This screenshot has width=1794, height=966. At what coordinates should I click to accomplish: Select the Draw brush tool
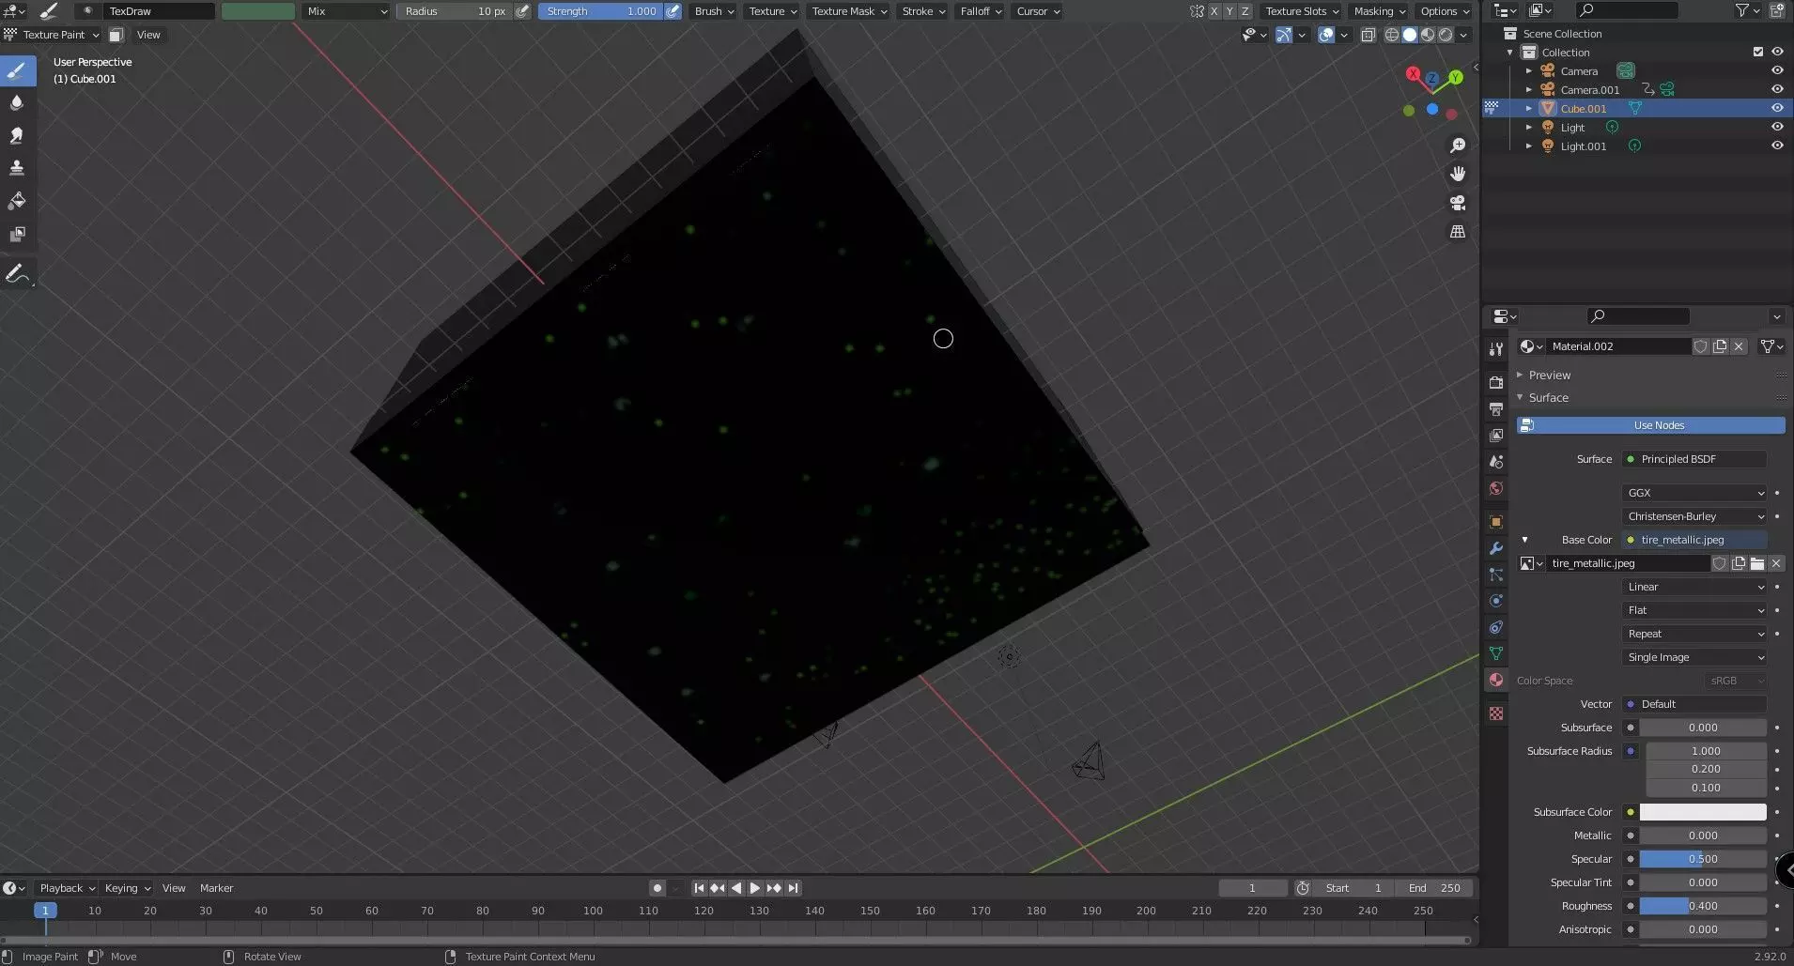(17, 70)
